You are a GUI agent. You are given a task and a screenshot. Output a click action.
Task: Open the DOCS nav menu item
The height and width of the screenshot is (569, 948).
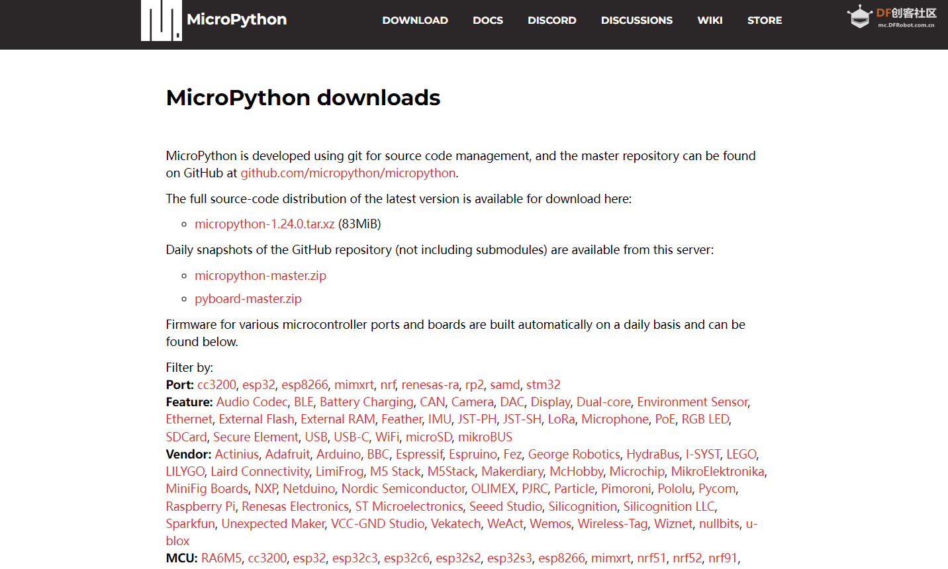pos(488,21)
